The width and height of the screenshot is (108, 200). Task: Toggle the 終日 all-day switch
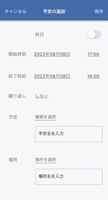pos(94,35)
